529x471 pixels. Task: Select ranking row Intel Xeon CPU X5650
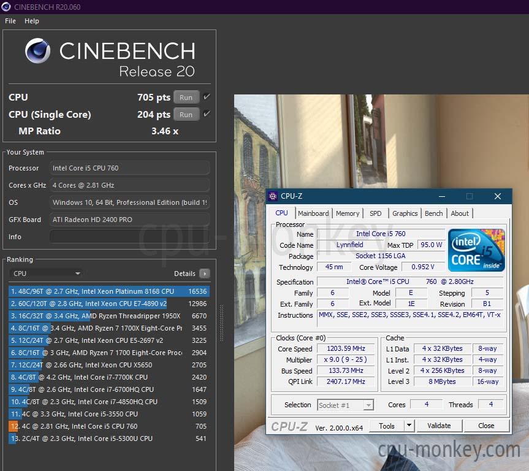pos(109,365)
